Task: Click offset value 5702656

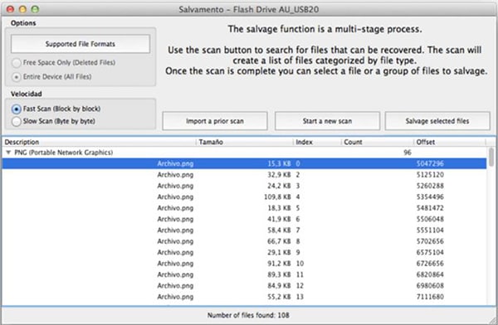Action: pos(430,241)
